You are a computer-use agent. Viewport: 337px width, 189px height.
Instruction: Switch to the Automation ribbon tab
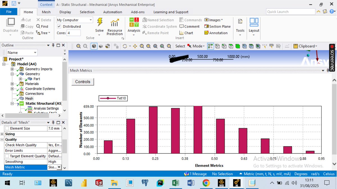(x=113, y=12)
